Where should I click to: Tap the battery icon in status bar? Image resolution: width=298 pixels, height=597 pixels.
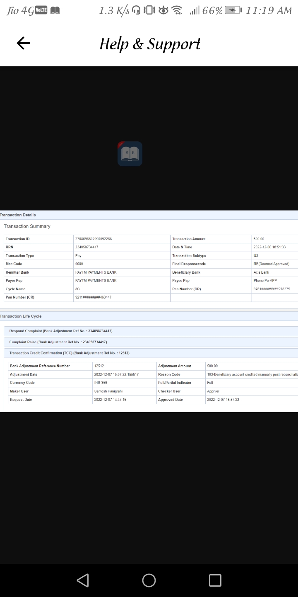(233, 11)
